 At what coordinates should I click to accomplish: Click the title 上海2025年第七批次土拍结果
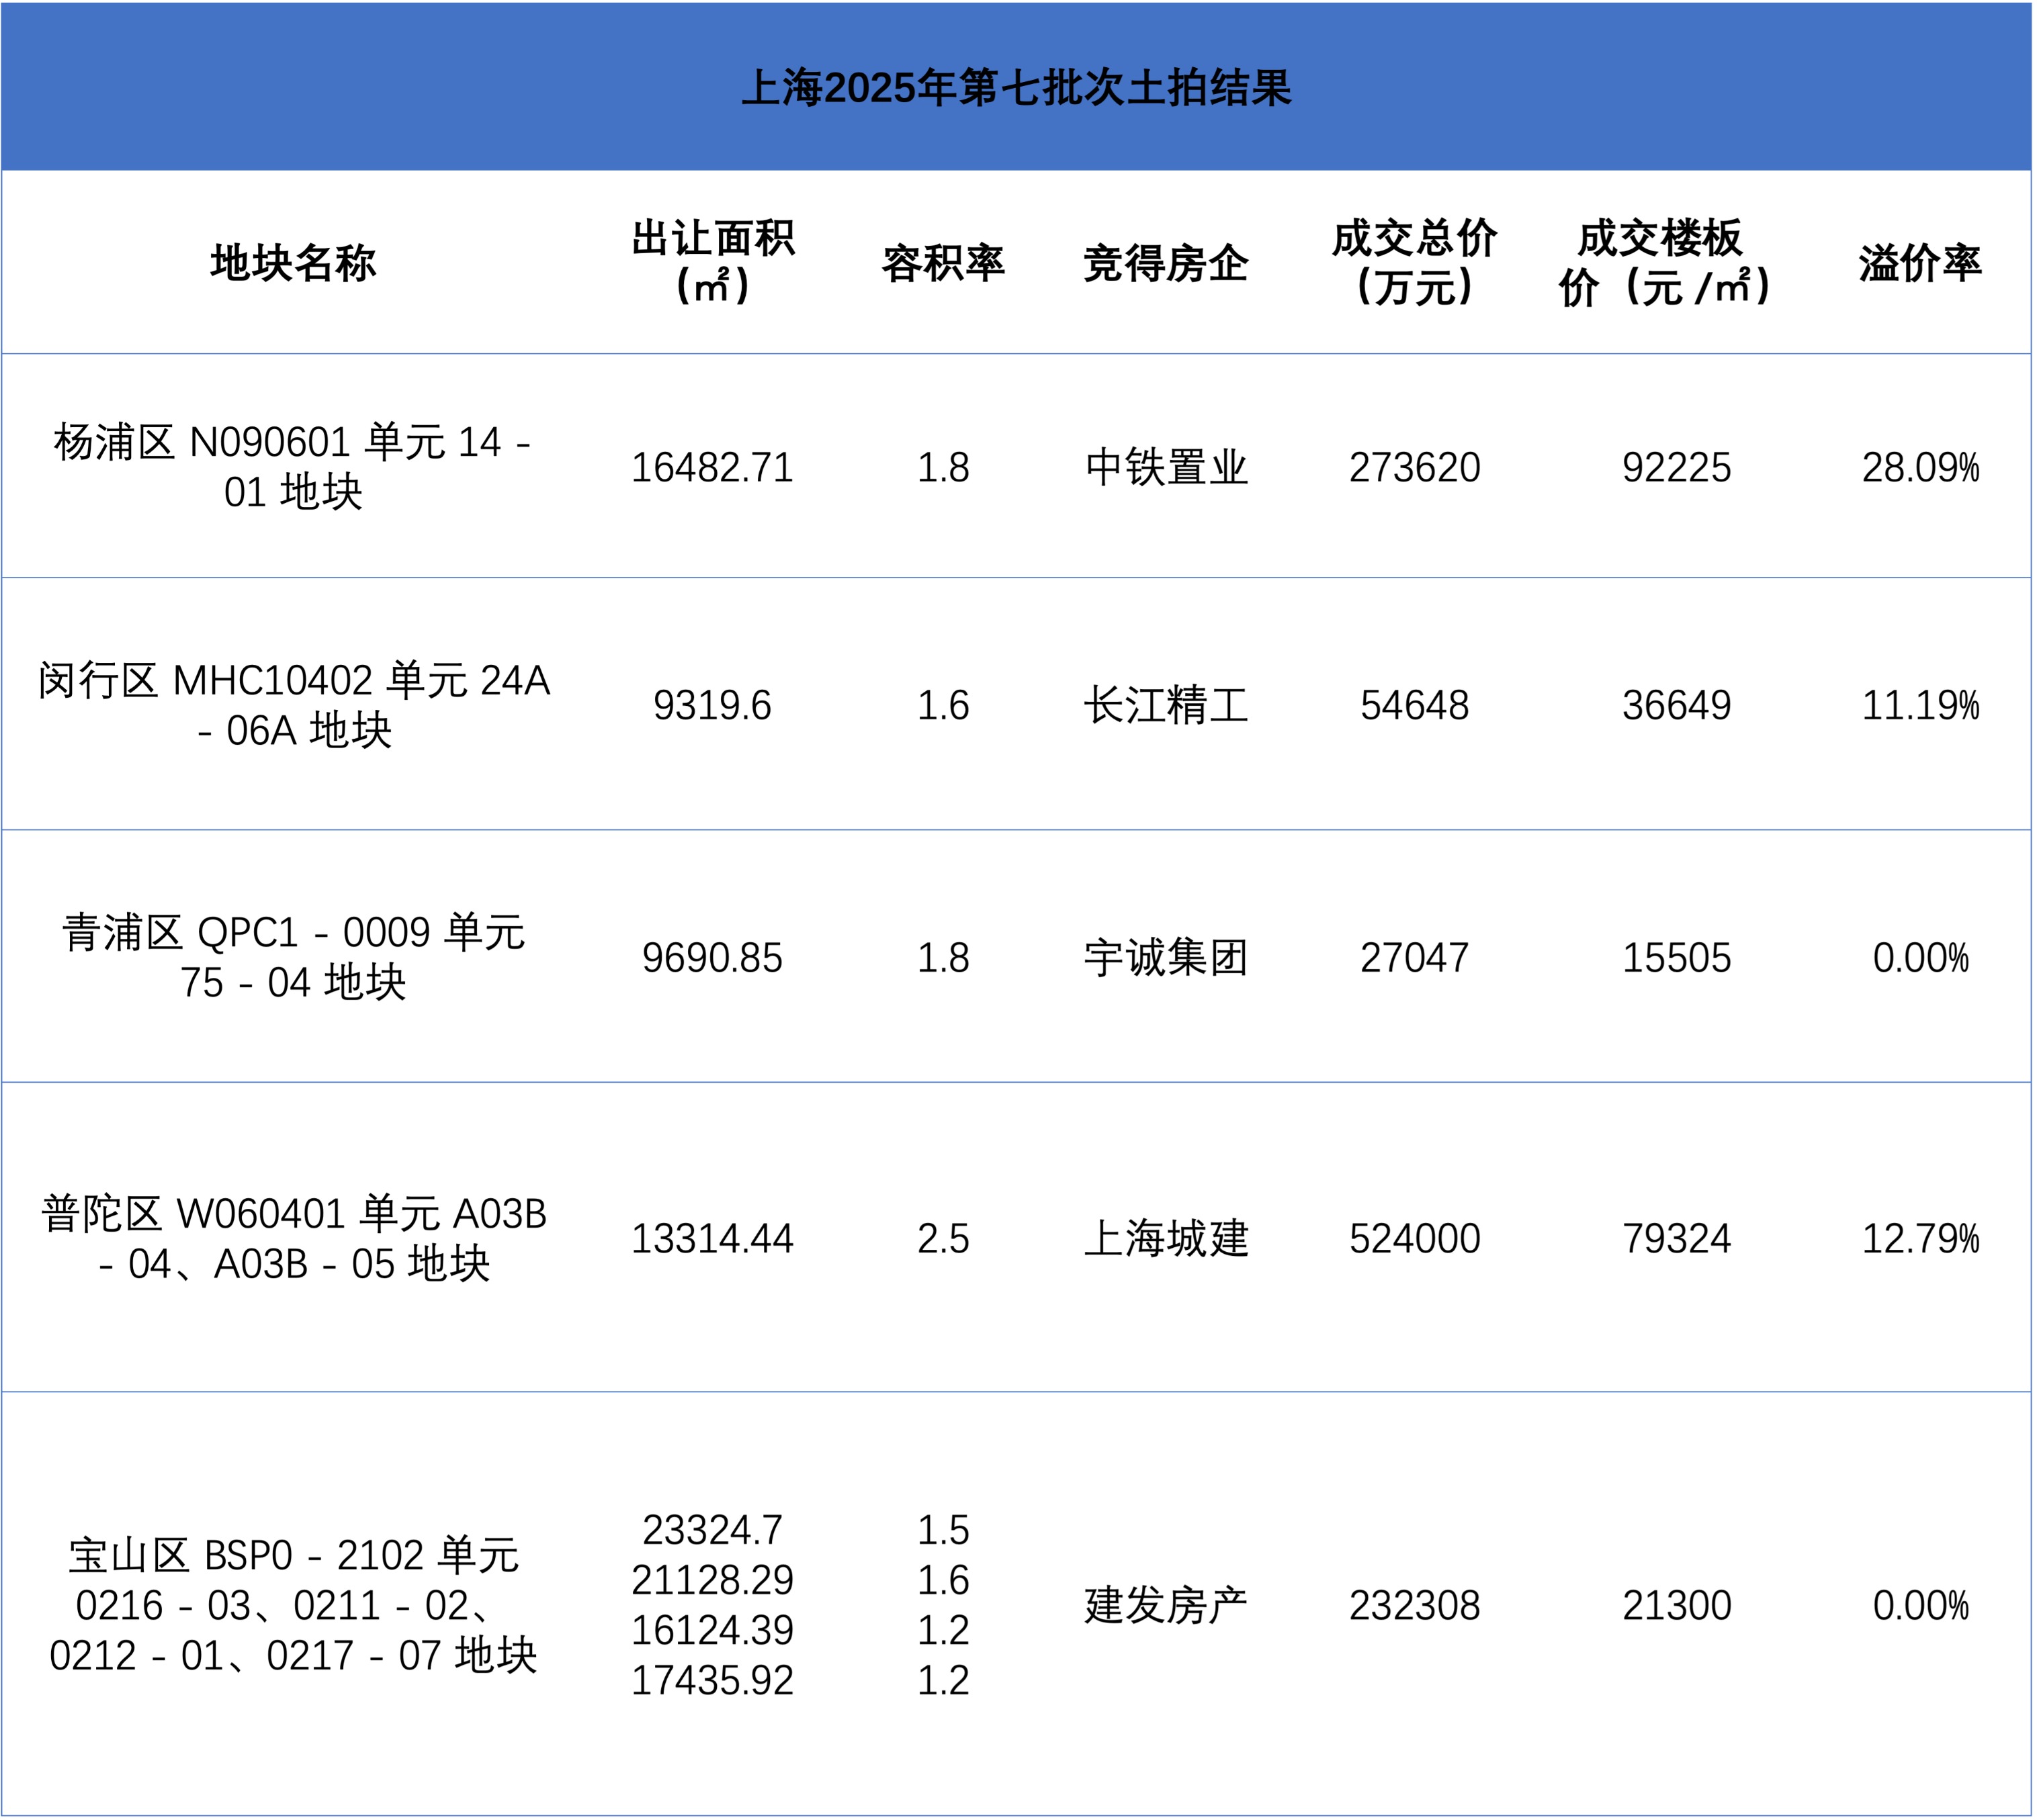[1016, 88]
